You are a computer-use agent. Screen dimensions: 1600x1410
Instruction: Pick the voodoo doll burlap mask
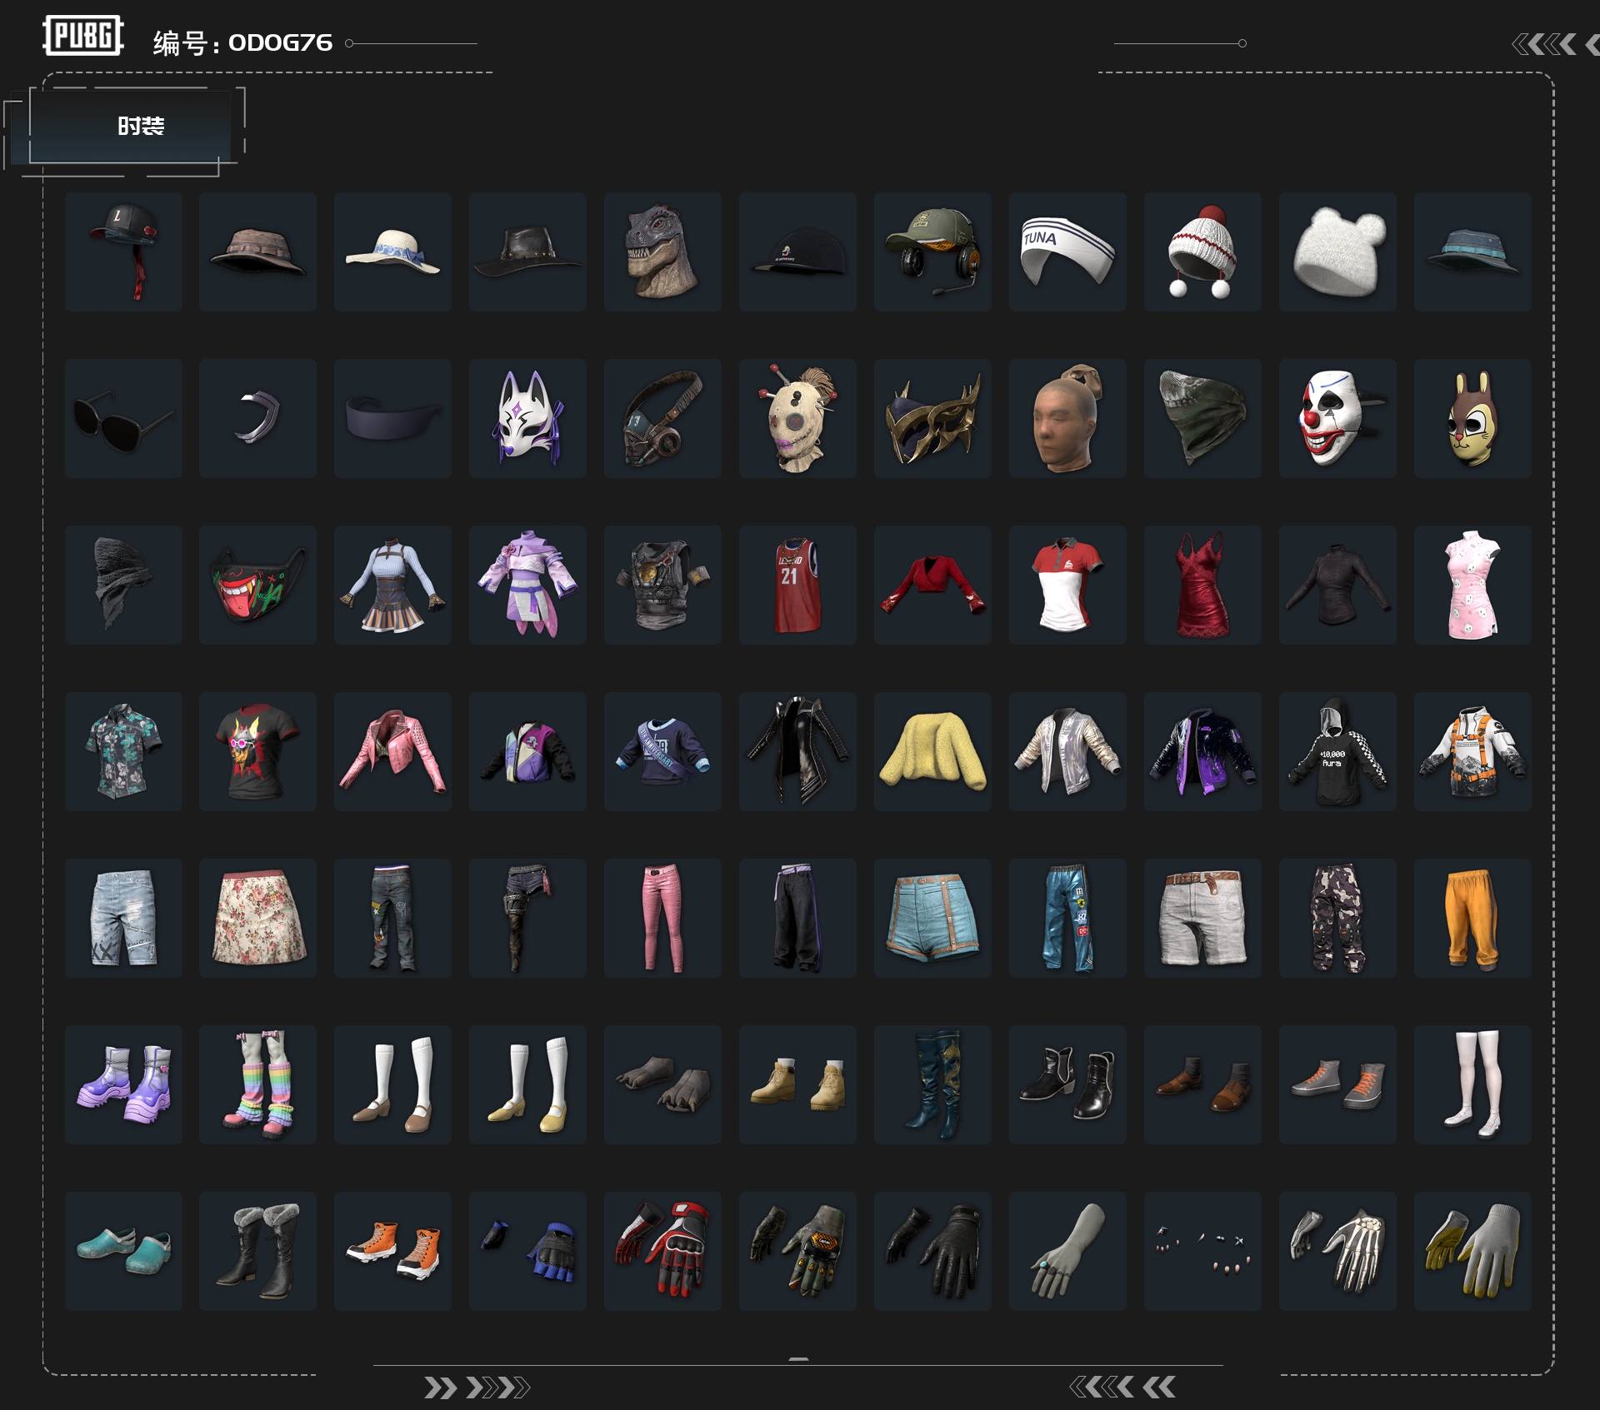pyautogui.click(x=797, y=418)
